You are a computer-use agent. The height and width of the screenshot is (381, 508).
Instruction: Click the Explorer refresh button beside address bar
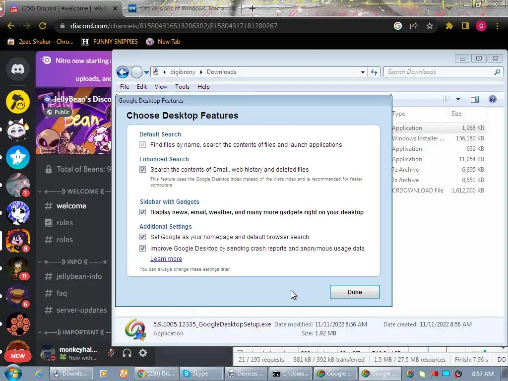pos(374,72)
